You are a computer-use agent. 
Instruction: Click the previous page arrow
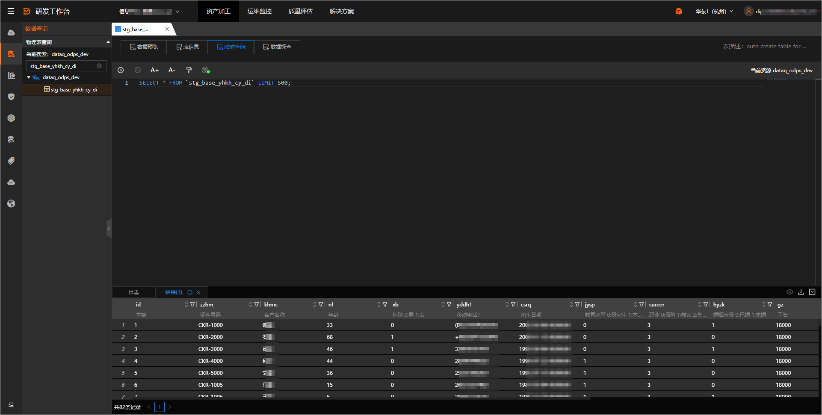[x=149, y=407]
